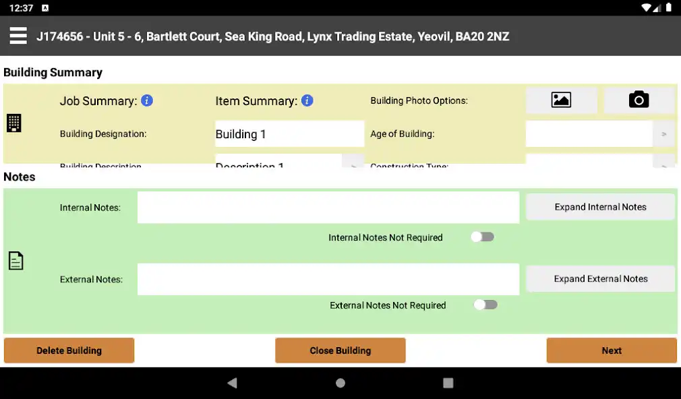Take a building photo with the camera
This screenshot has width=681, height=399.
click(639, 100)
